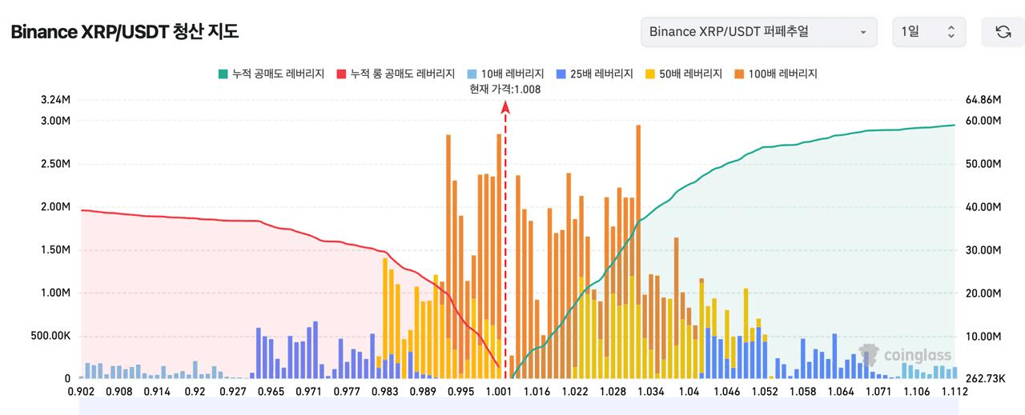Open the Binance XRP/USDT 퍼페추얼 dropdown
Image resolution: width=1025 pixels, height=415 pixels.
758,32
